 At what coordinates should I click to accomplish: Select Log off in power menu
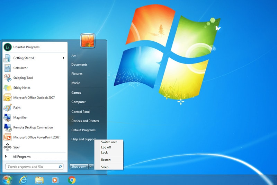106,147
